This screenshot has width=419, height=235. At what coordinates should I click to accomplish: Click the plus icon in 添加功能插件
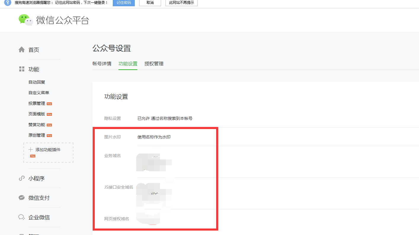30,150
